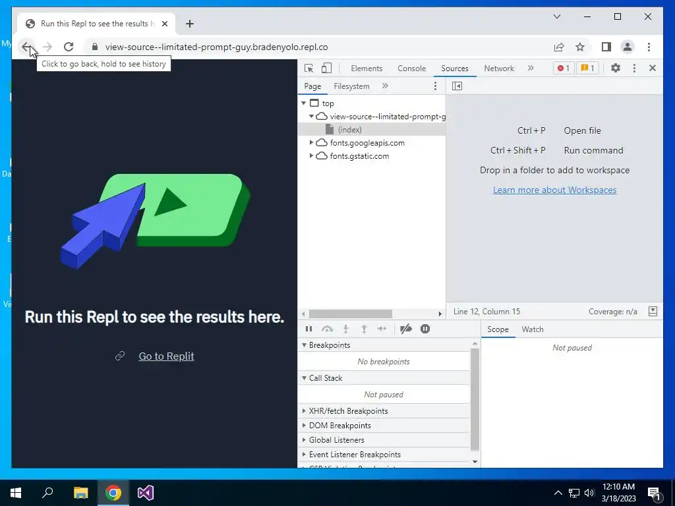
Task: Expand Event Listener Breakpoints section
Action: 305,455
